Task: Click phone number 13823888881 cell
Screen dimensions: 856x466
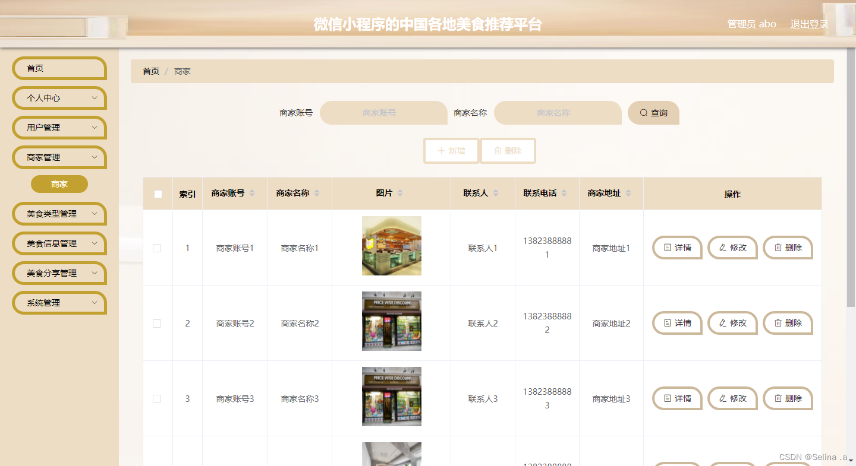Action: coord(547,248)
